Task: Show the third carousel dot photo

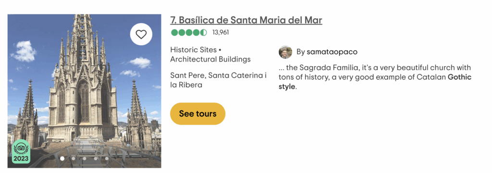Action: point(85,159)
